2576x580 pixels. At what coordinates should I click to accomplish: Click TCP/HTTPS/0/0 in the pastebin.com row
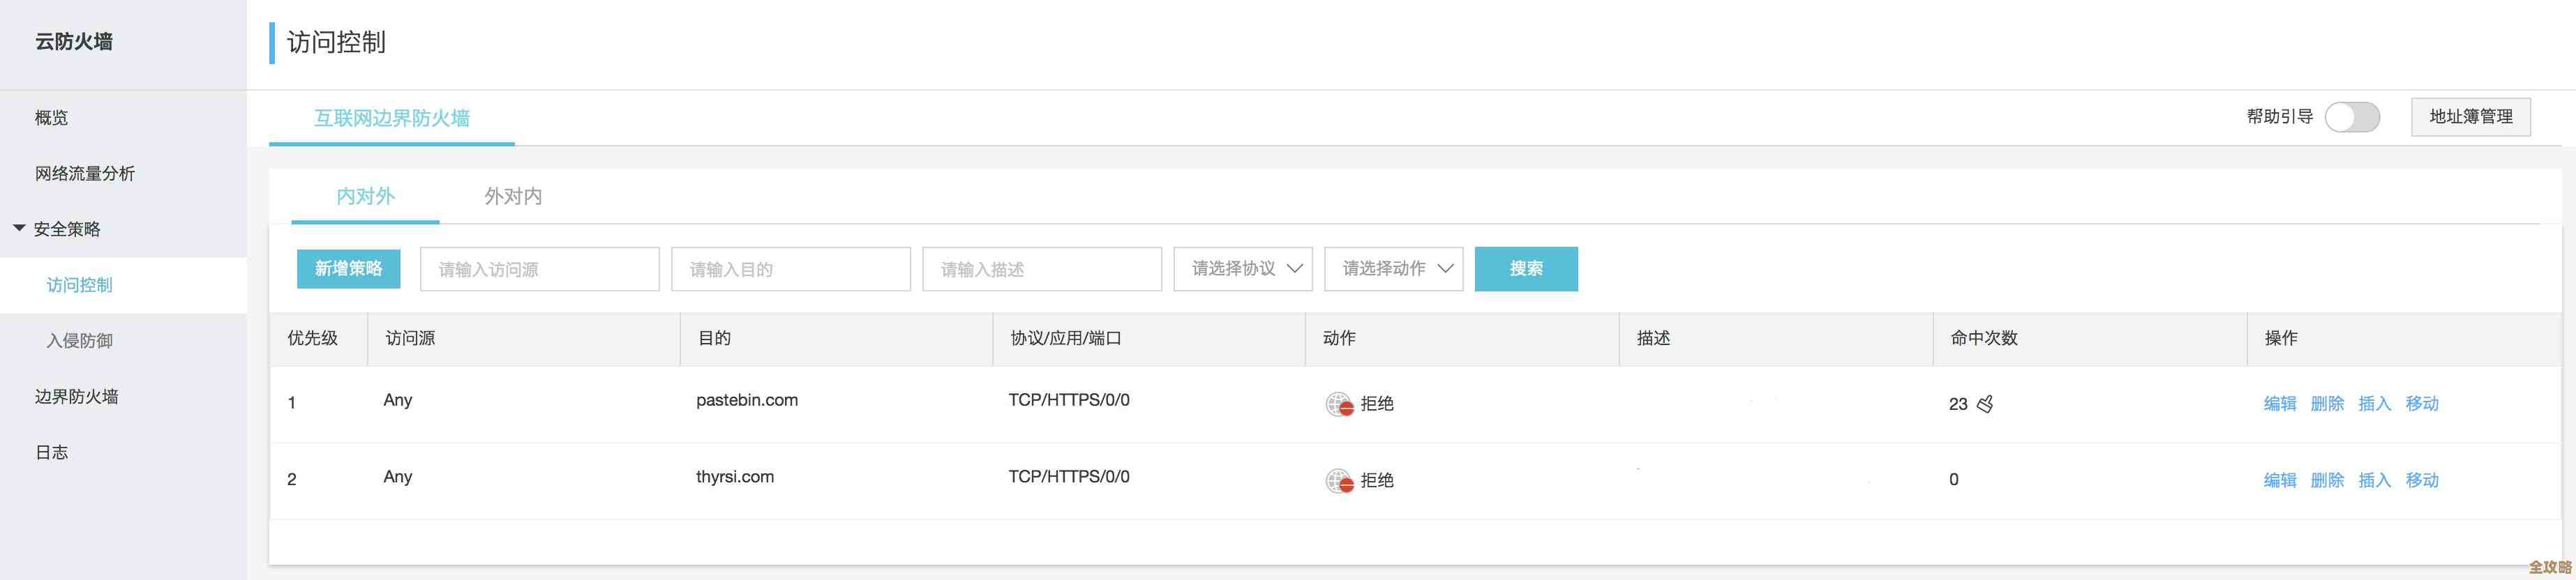click(x=1069, y=400)
